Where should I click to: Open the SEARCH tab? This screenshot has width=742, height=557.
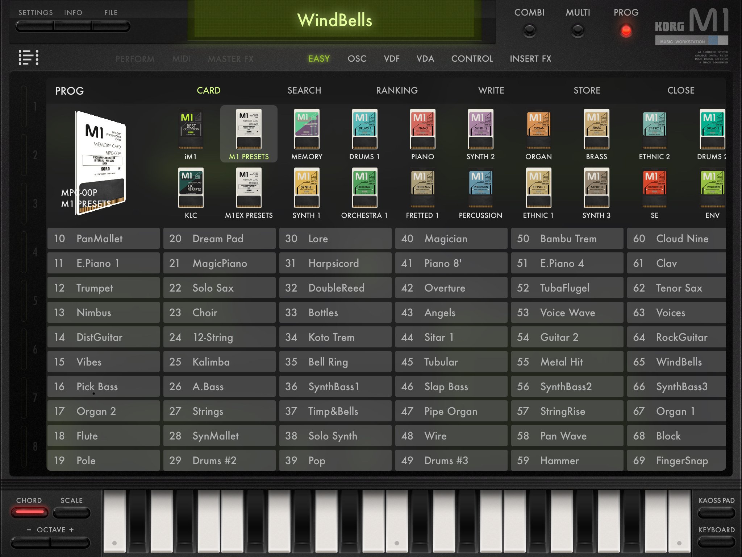304,90
